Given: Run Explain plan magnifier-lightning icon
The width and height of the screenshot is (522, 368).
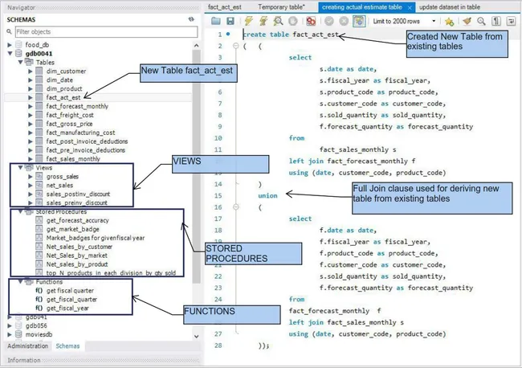Looking at the screenshot, I should click(278, 21).
